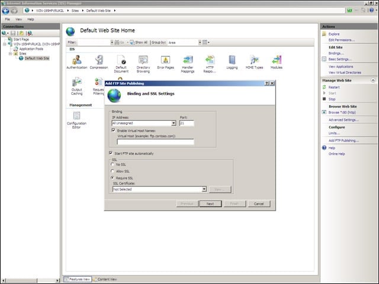The image size is (379, 284).
Task: Select Default Web Site in tree
Action: click(x=37, y=58)
